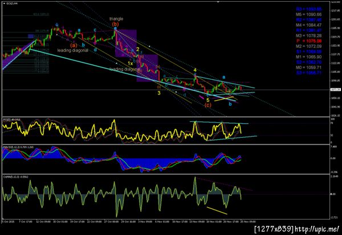Click 'leading diagonal' text beside the (a) label
342x235 pixels.
pyautogui.click(x=73, y=50)
